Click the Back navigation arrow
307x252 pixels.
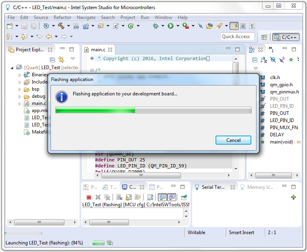point(49,37)
